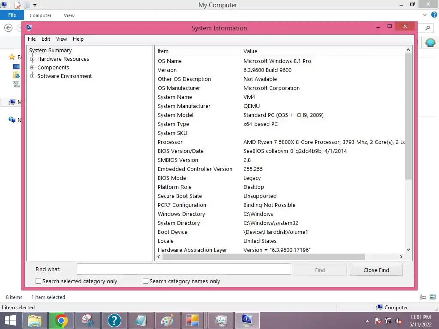Open File Explorer from the taskbar

(x=34, y=320)
